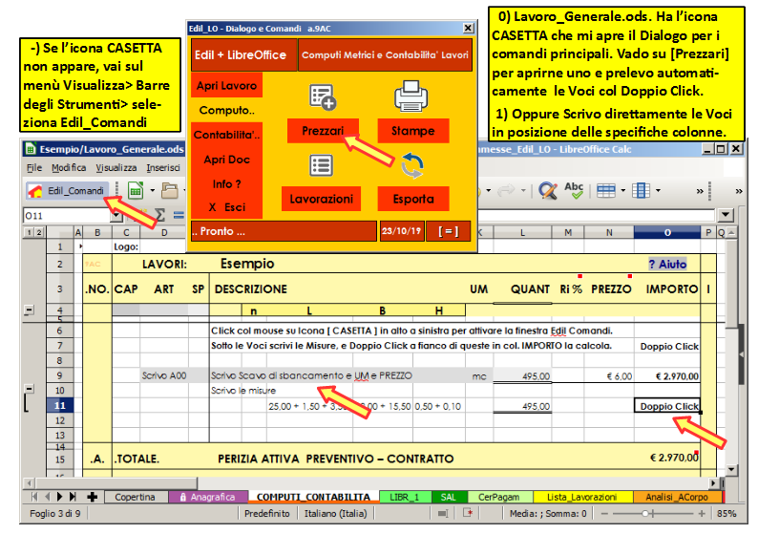The image size is (758, 534).
Task: Switch to the Lista_Lavorazioni sheet tab
Action: pyautogui.click(x=581, y=497)
